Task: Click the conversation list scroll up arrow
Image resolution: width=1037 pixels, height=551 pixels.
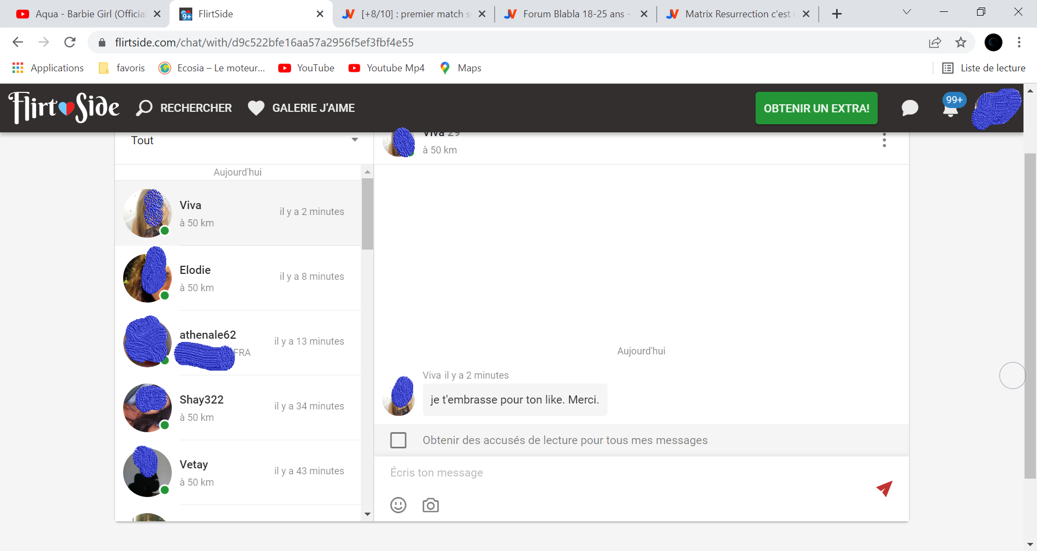Action: (x=367, y=172)
